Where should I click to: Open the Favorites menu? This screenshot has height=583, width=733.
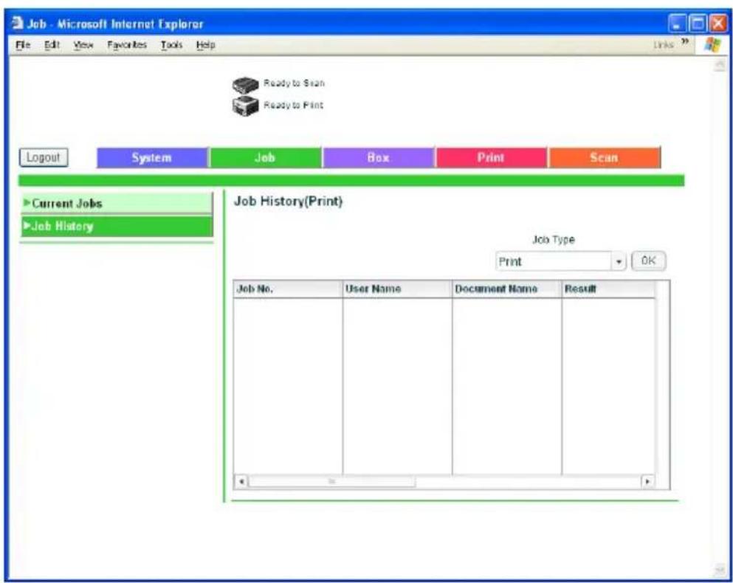tap(127, 45)
